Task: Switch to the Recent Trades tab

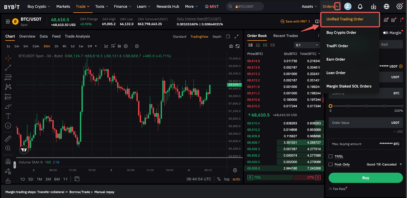Action: click(x=285, y=36)
